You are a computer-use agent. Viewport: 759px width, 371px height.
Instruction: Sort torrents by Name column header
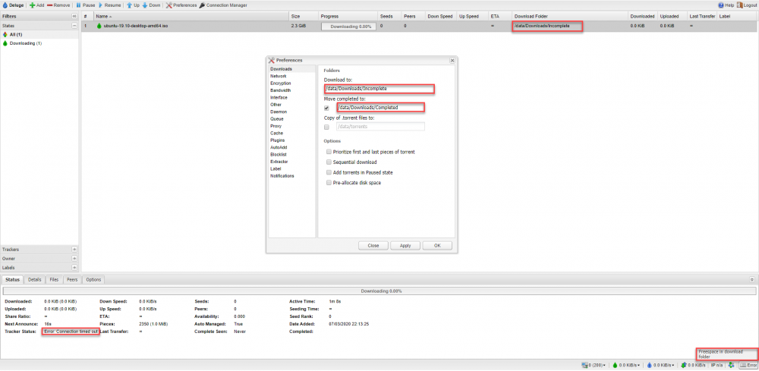pyautogui.click(x=191, y=16)
